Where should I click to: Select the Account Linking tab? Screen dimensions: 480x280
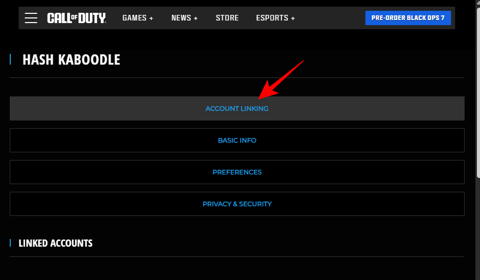click(x=237, y=109)
